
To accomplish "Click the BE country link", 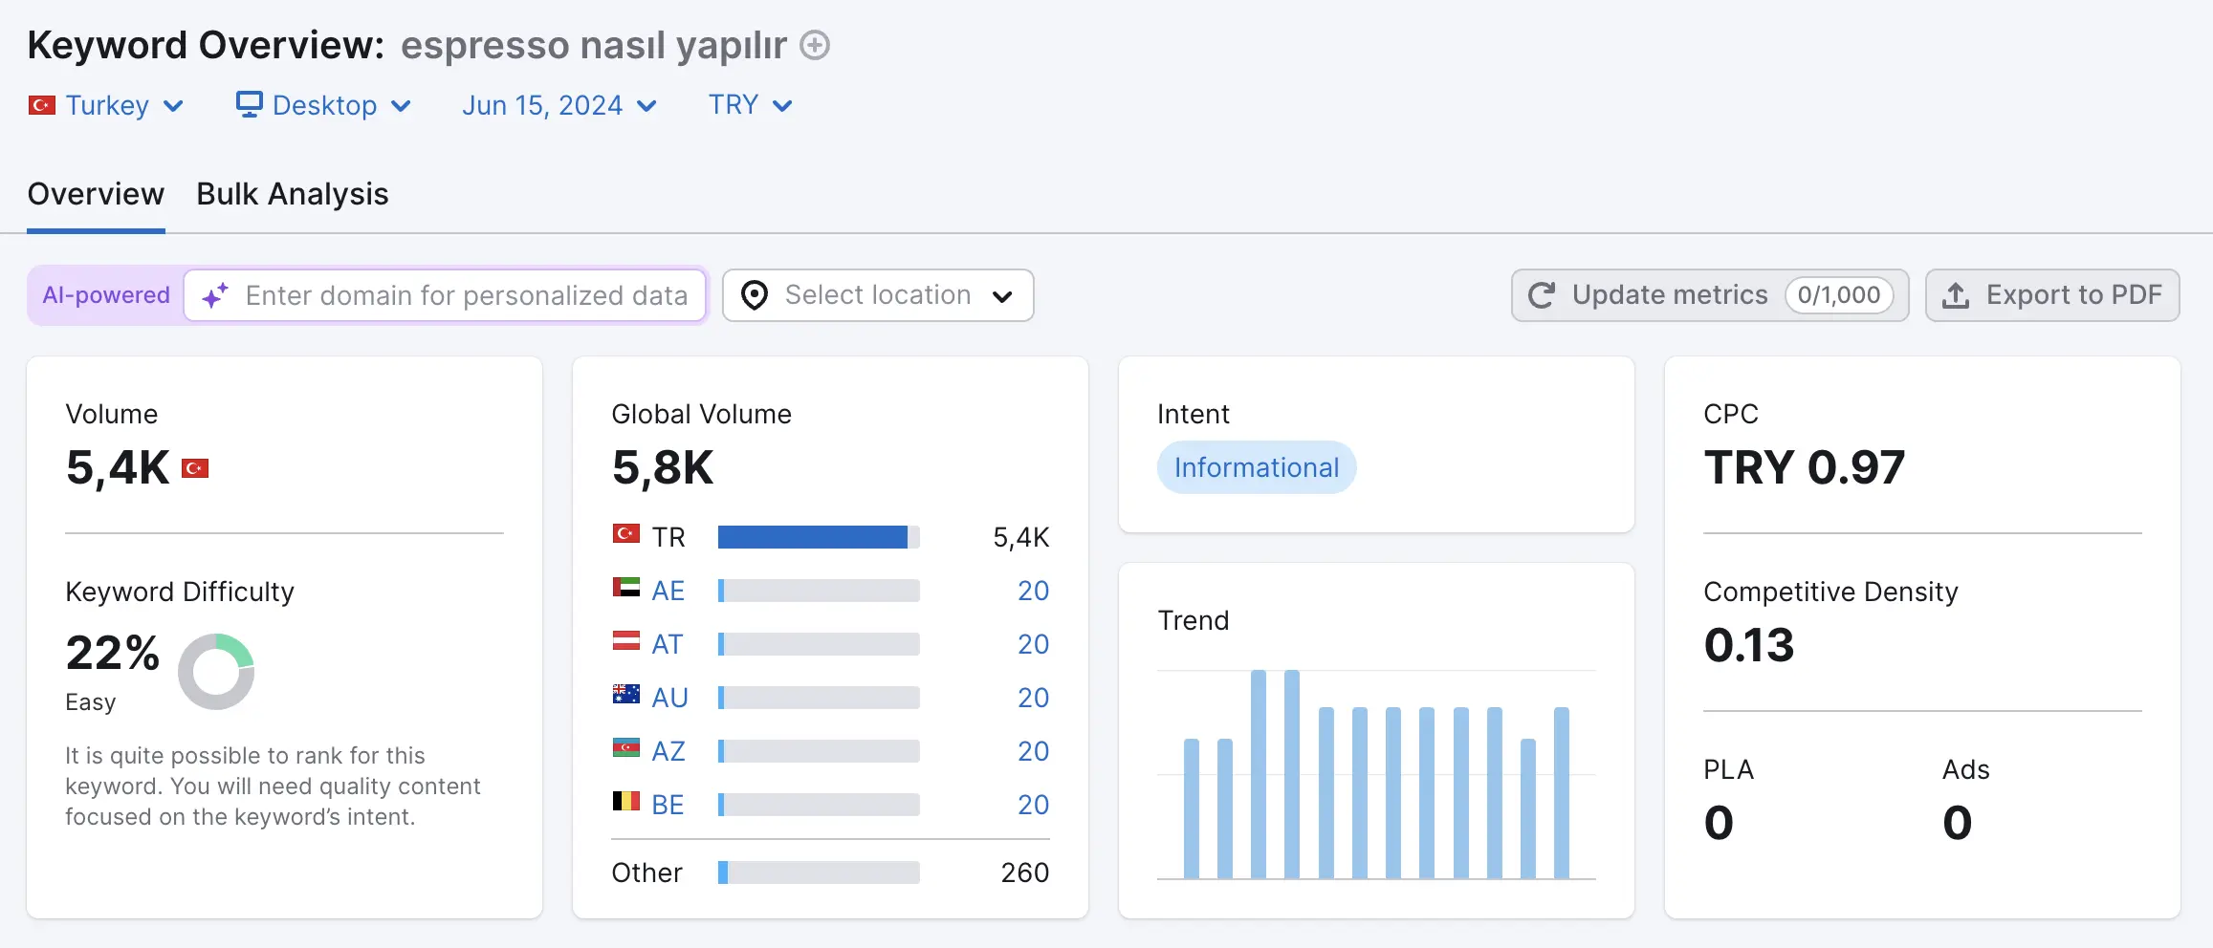I will pos(668,805).
